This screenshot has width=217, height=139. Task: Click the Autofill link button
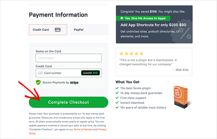pos(91,73)
